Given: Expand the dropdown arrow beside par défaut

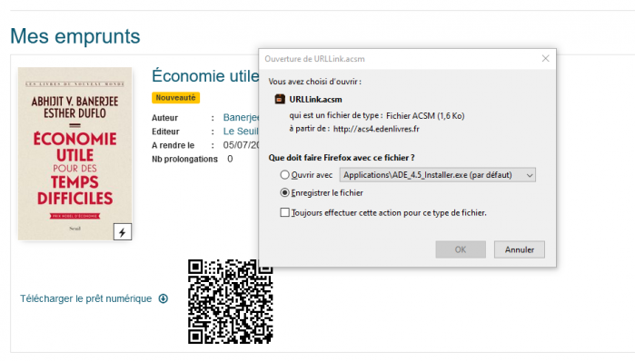Looking at the screenshot, I should (x=530, y=175).
